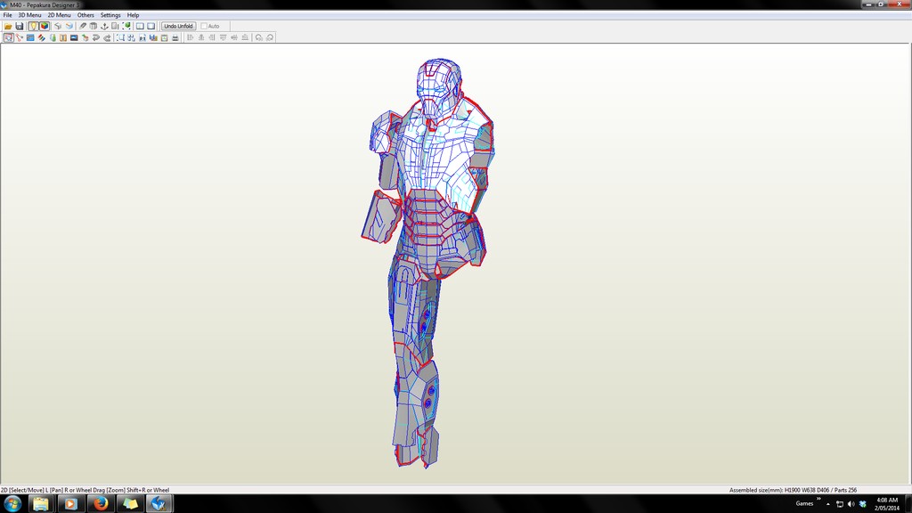Open the volume speaker tray icon
The width and height of the screenshot is (912, 513).
coord(851,504)
